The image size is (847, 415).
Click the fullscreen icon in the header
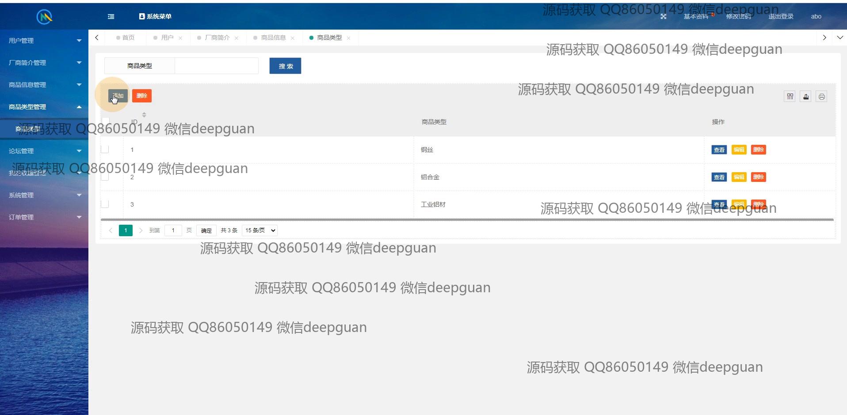pos(663,16)
